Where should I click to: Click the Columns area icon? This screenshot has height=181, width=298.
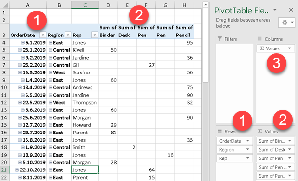tap(260, 39)
